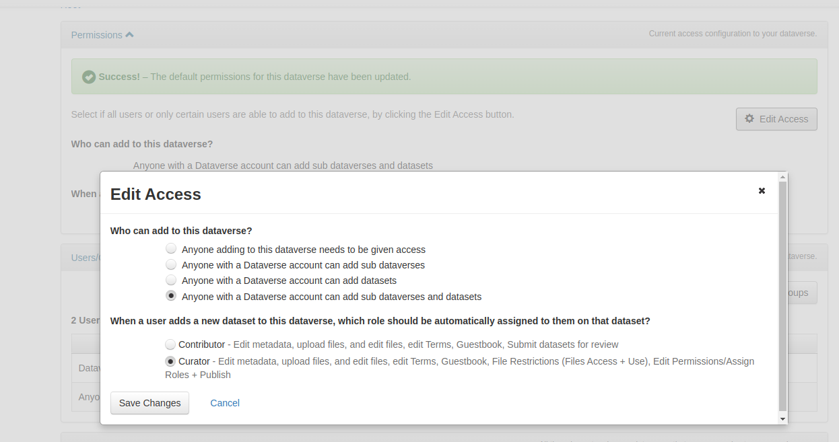Viewport: 839px width, 442px height.
Task: Click the gear icon on Edit Access
Action: pos(749,119)
